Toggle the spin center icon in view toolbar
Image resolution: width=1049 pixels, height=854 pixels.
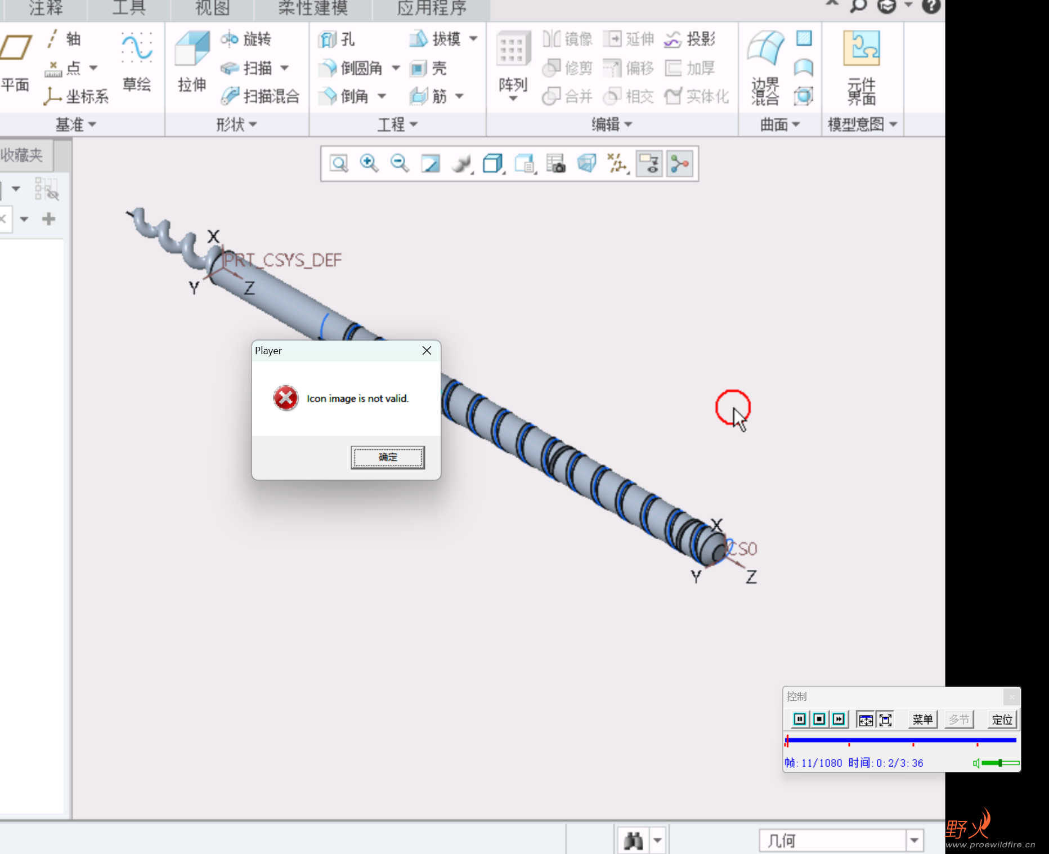679,164
